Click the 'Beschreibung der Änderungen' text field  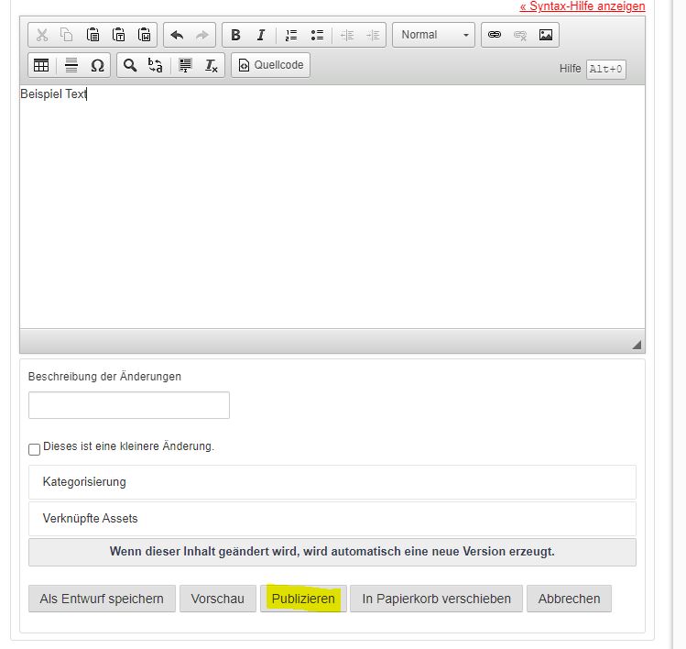point(129,405)
